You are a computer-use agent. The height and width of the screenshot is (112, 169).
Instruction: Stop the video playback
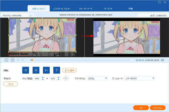pyautogui.click(x=12, y=60)
